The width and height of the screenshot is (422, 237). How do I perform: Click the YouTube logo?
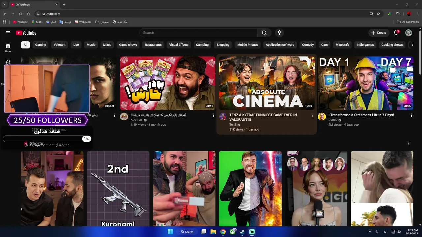pos(26,33)
